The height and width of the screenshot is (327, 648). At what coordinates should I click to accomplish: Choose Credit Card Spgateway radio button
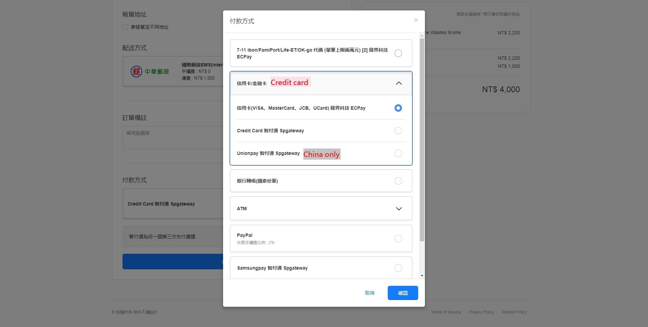tap(398, 131)
